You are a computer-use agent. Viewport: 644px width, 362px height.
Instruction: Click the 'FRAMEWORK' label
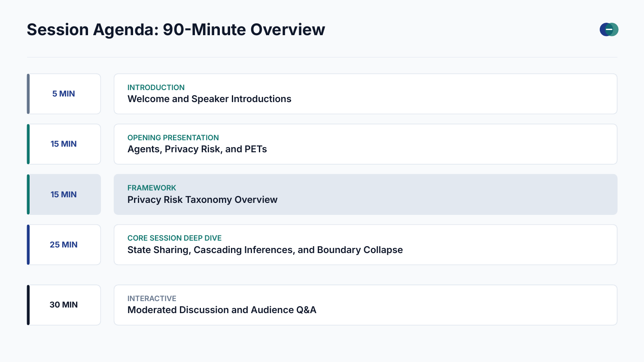click(x=152, y=188)
